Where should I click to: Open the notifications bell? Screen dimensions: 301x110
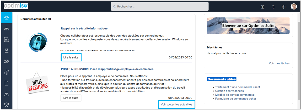[x=273, y=7]
